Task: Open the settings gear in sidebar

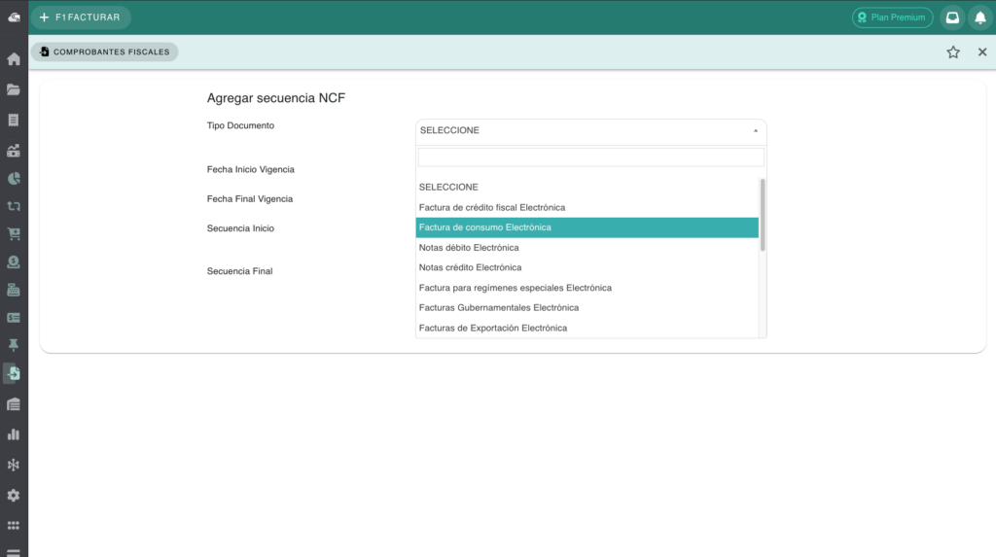Action: click(14, 495)
